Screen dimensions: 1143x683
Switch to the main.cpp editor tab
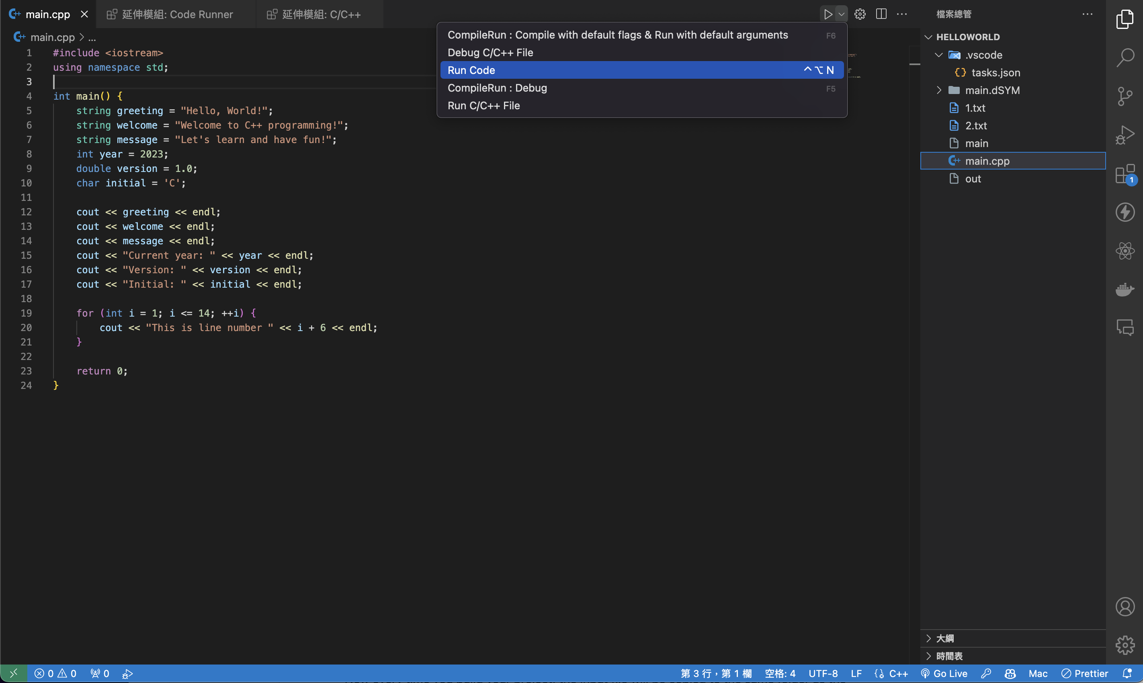(x=48, y=14)
